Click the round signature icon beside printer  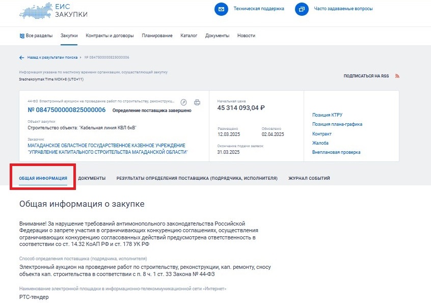pyautogui.click(x=184, y=102)
